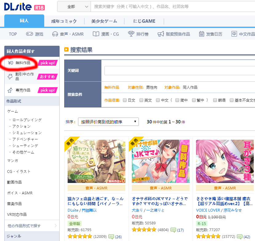Click the review comment icon next to (42)
This screenshot has width=255, height=241.
point(240,237)
